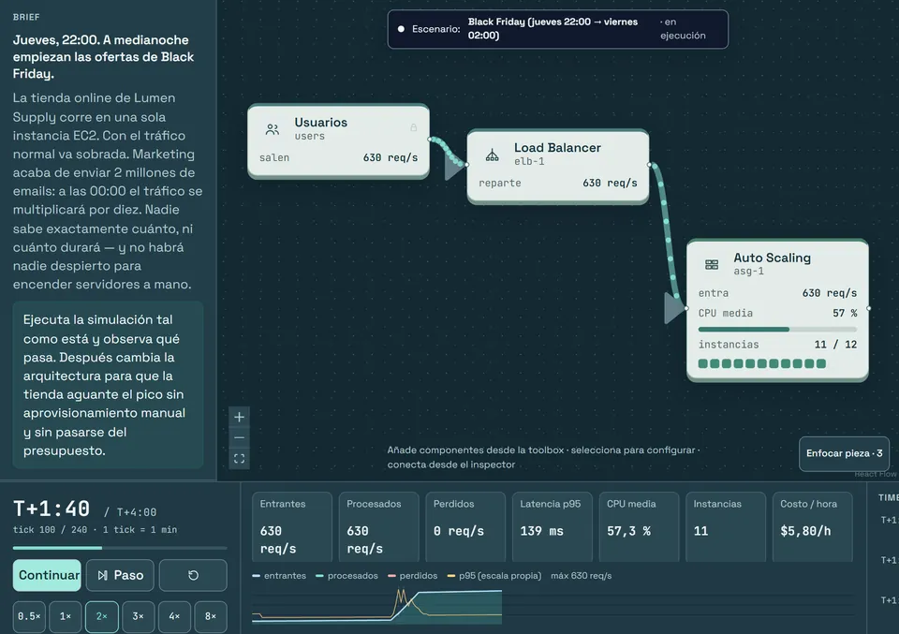Choose the 4× speed option
Image resolution: width=899 pixels, height=634 pixels.
(x=174, y=616)
